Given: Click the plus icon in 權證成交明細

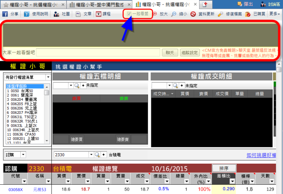Looking at the screenshot, I should (182, 85).
